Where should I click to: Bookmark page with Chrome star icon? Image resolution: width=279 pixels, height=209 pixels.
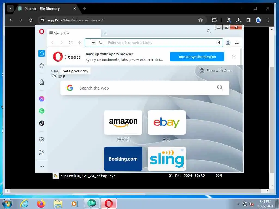(201, 20)
